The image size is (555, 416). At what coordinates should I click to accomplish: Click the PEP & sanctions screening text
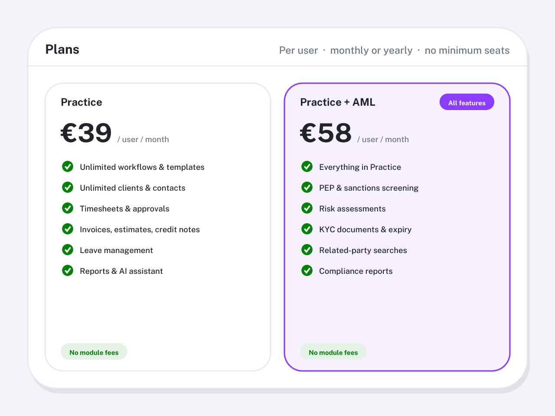coord(369,188)
